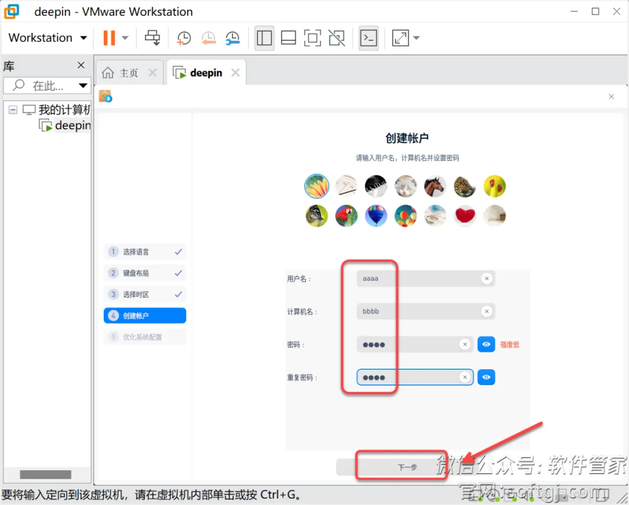Toggle the thumbnail bar view icon
The width and height of the screenshot is (629, 505).
point(288,38)
